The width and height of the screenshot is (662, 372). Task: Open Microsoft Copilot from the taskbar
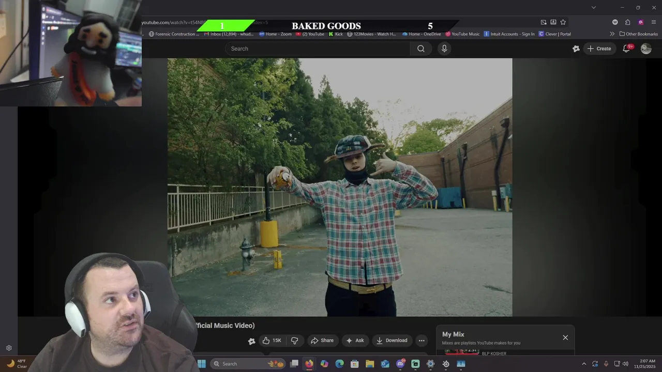(x=324, y=364)
